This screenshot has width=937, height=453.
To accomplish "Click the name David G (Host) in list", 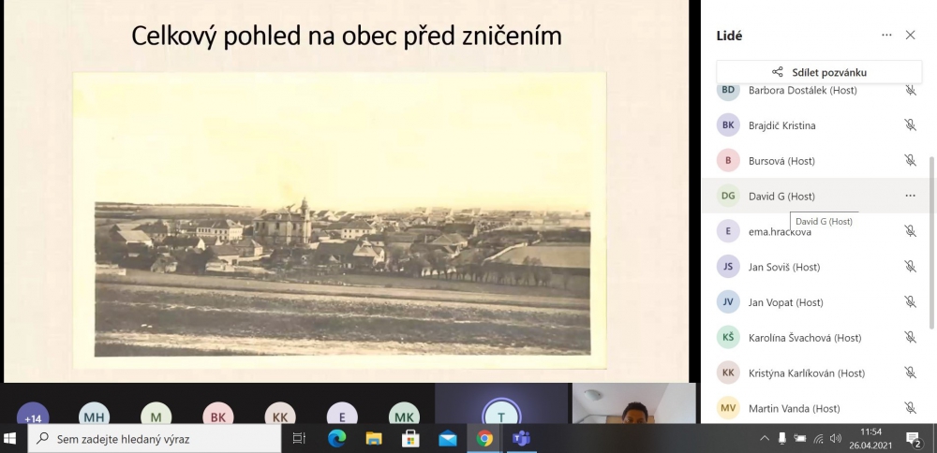I will point(781,196).
